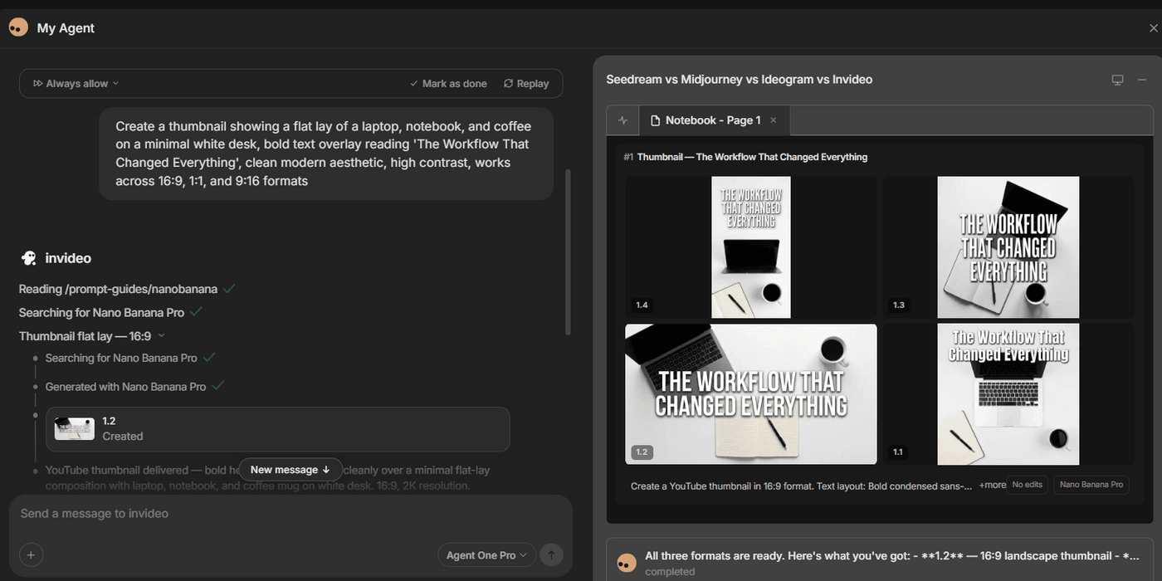This screenshot has height=581, width=1162.
Task: Open the Always allow dropdown
Action: pos(76,83)
